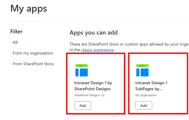Click the SharePoint Designs LLC publisher text

90,95
